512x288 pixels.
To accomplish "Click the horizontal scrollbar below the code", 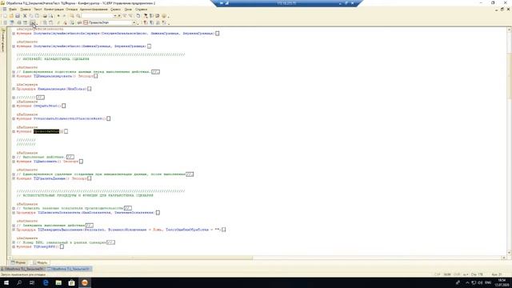I will [257, 258].
